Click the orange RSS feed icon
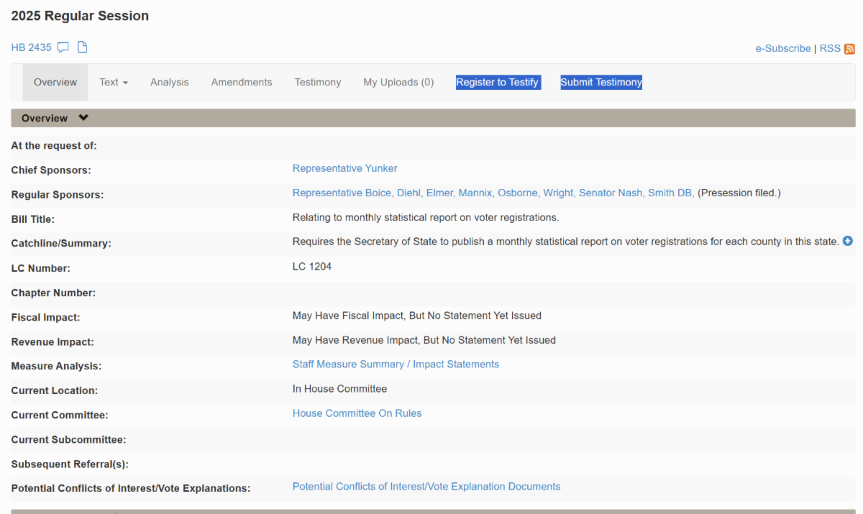This screenshot has height=514, width=863. tap(849, 49)
